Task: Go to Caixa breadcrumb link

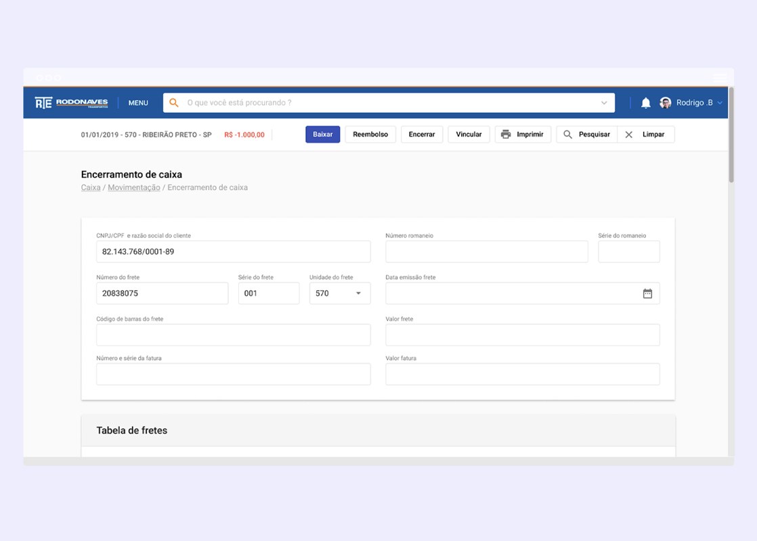Action: (91, 187)
